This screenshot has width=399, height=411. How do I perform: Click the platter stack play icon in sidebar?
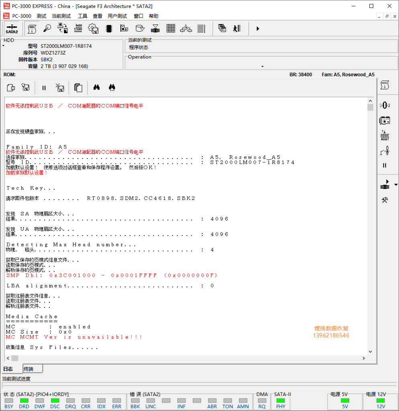tap(385, 185)
